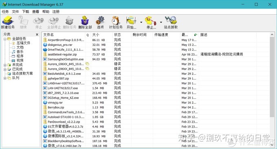Select PanDownload_v2.2.2.zip row

156,122
